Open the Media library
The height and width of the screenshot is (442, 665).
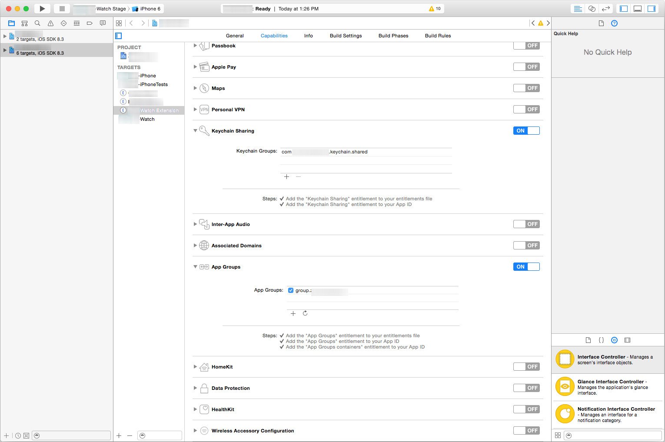click(627, 340)
